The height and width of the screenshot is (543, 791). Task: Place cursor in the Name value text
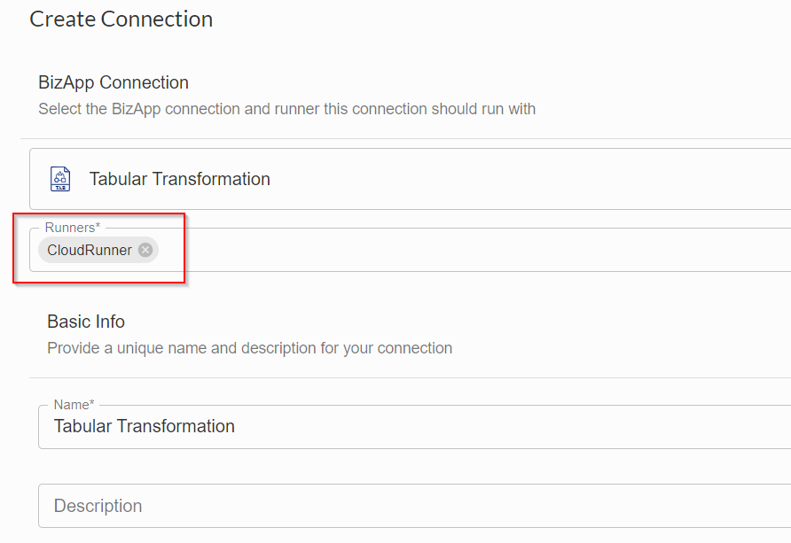click(145, 426)
